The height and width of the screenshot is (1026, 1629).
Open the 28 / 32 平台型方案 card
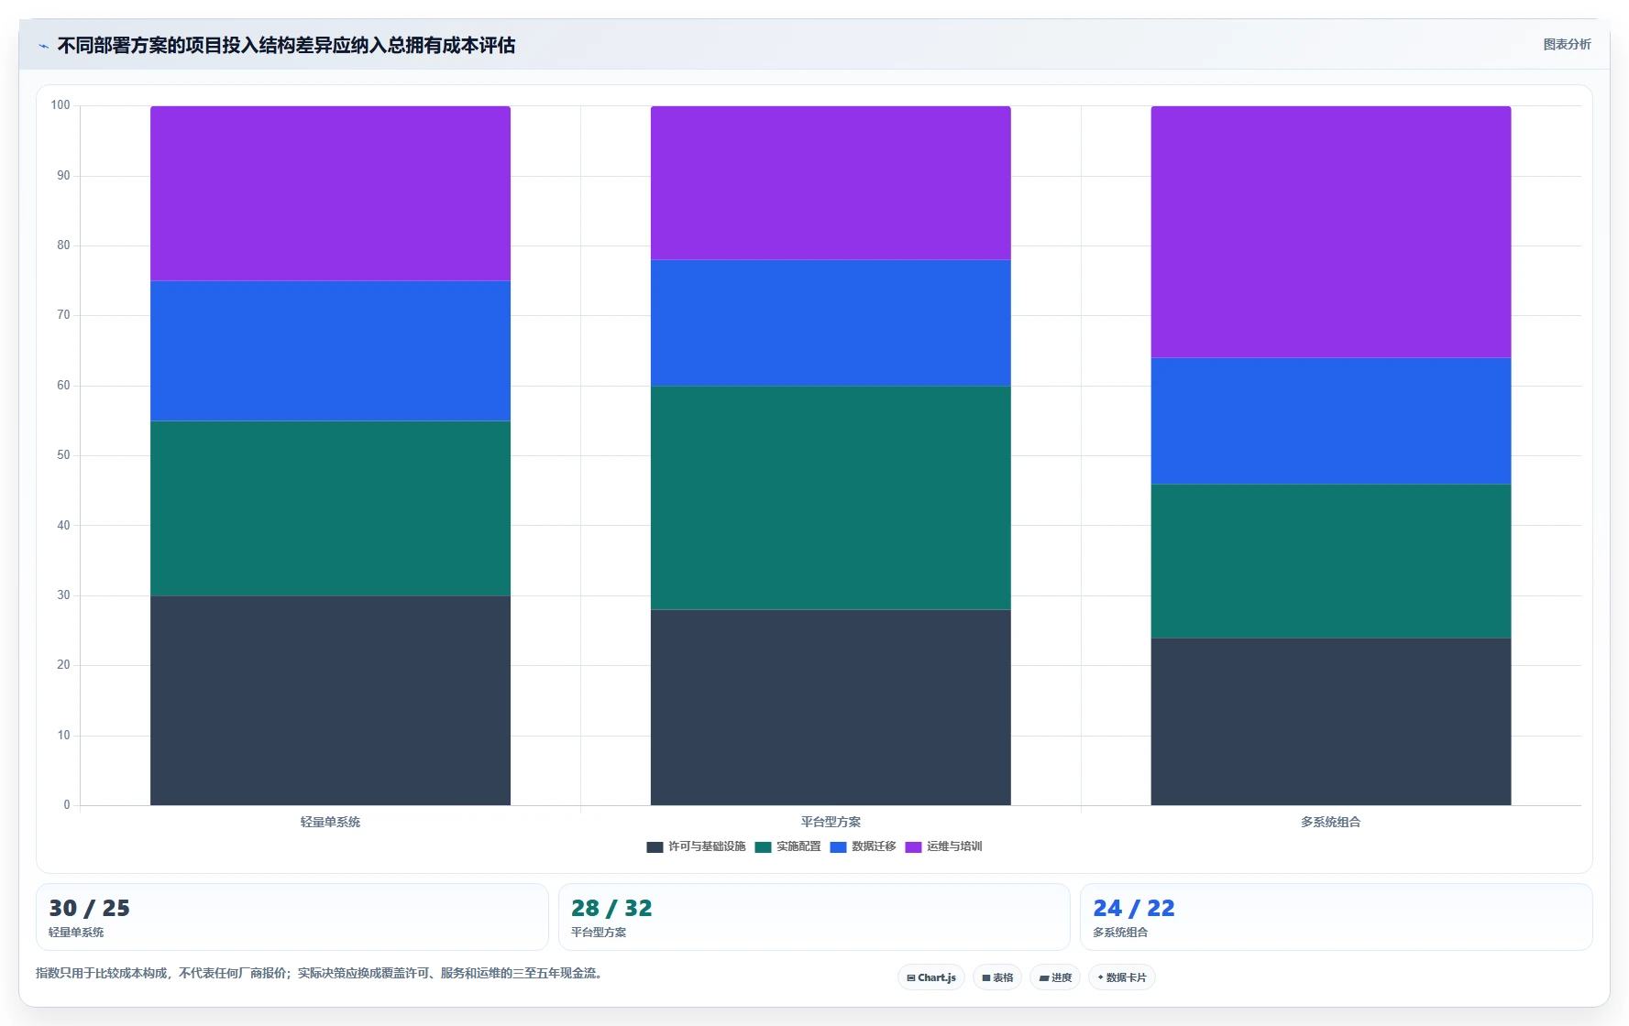(814, 917)
